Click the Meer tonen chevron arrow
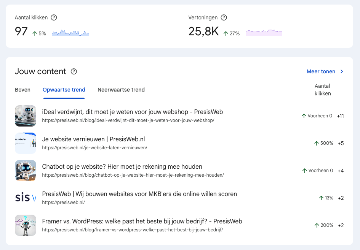Image resolution: width=360 pixels, height=250 pixels. pyautogui.click(x=342, y=71)
